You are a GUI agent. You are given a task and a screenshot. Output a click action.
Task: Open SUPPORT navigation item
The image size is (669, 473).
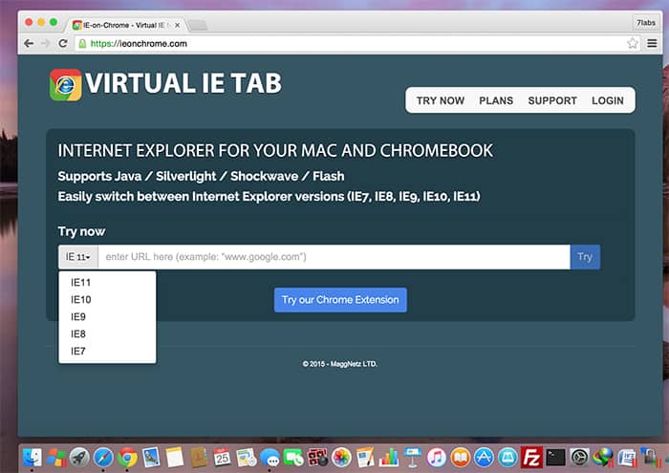tap(552, 100)
